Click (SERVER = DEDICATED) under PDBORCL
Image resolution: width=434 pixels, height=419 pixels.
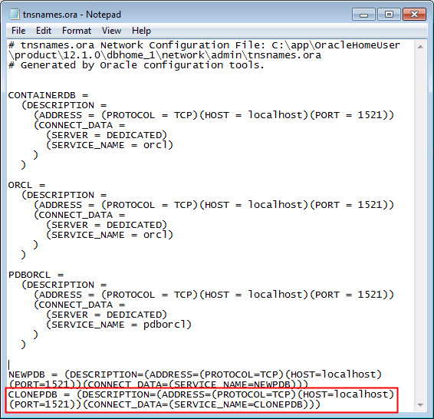tap(107, 315)
